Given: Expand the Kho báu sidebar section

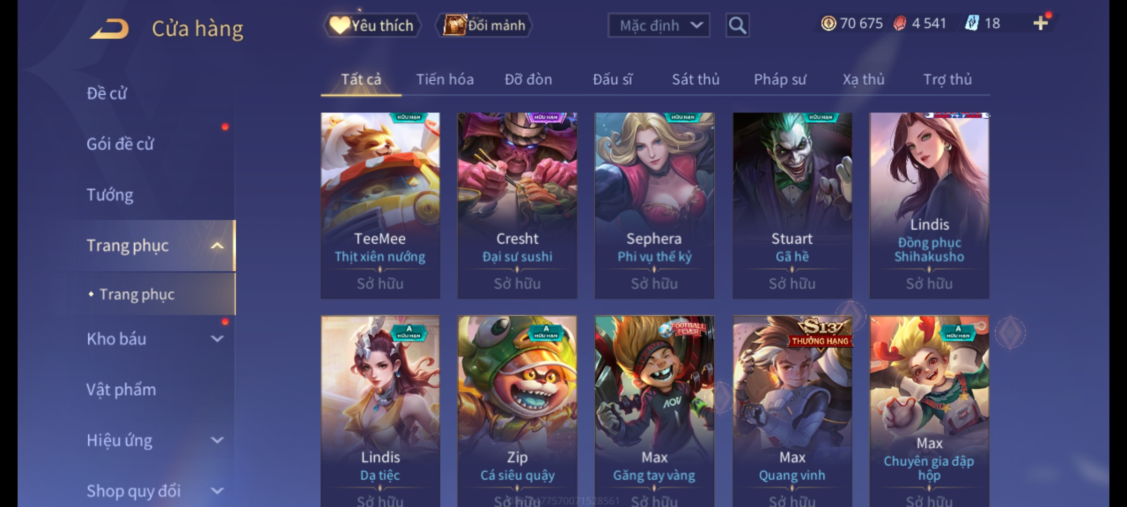Looking at the screenshot, I should [217, 339].
